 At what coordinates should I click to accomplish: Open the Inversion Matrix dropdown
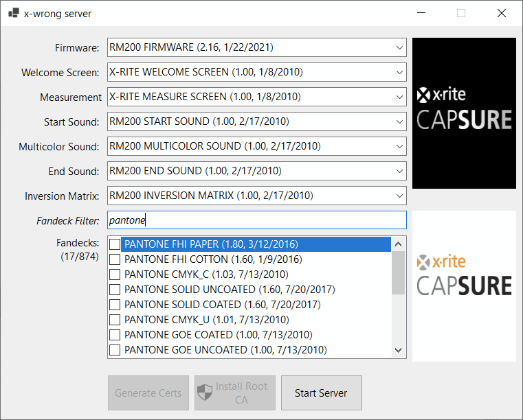click(x=257, y=196)
